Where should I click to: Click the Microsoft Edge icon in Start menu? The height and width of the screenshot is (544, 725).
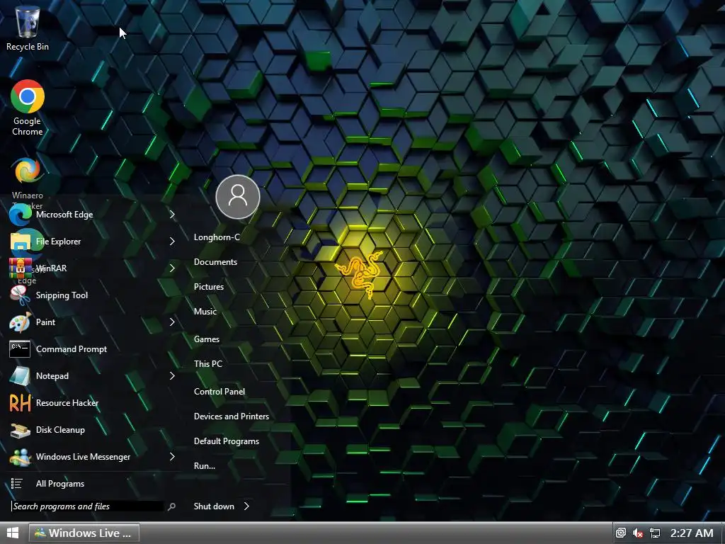21,215
